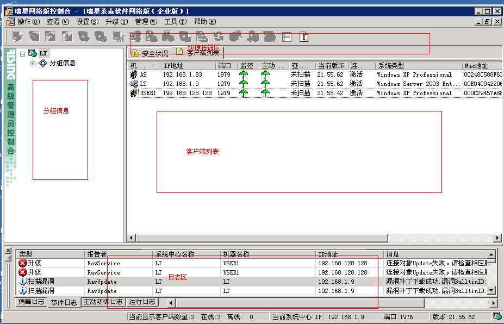Click the lined document toolbar icon
The width and height of the screenshot is (504, 324).
pyautogui.click(x=287, y=36)
